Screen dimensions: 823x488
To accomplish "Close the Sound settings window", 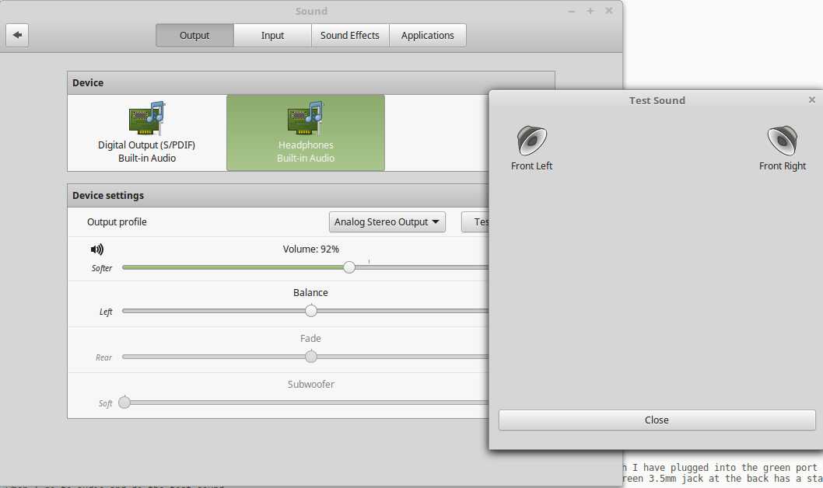I will pyautogui.click(x=609, y=11).
